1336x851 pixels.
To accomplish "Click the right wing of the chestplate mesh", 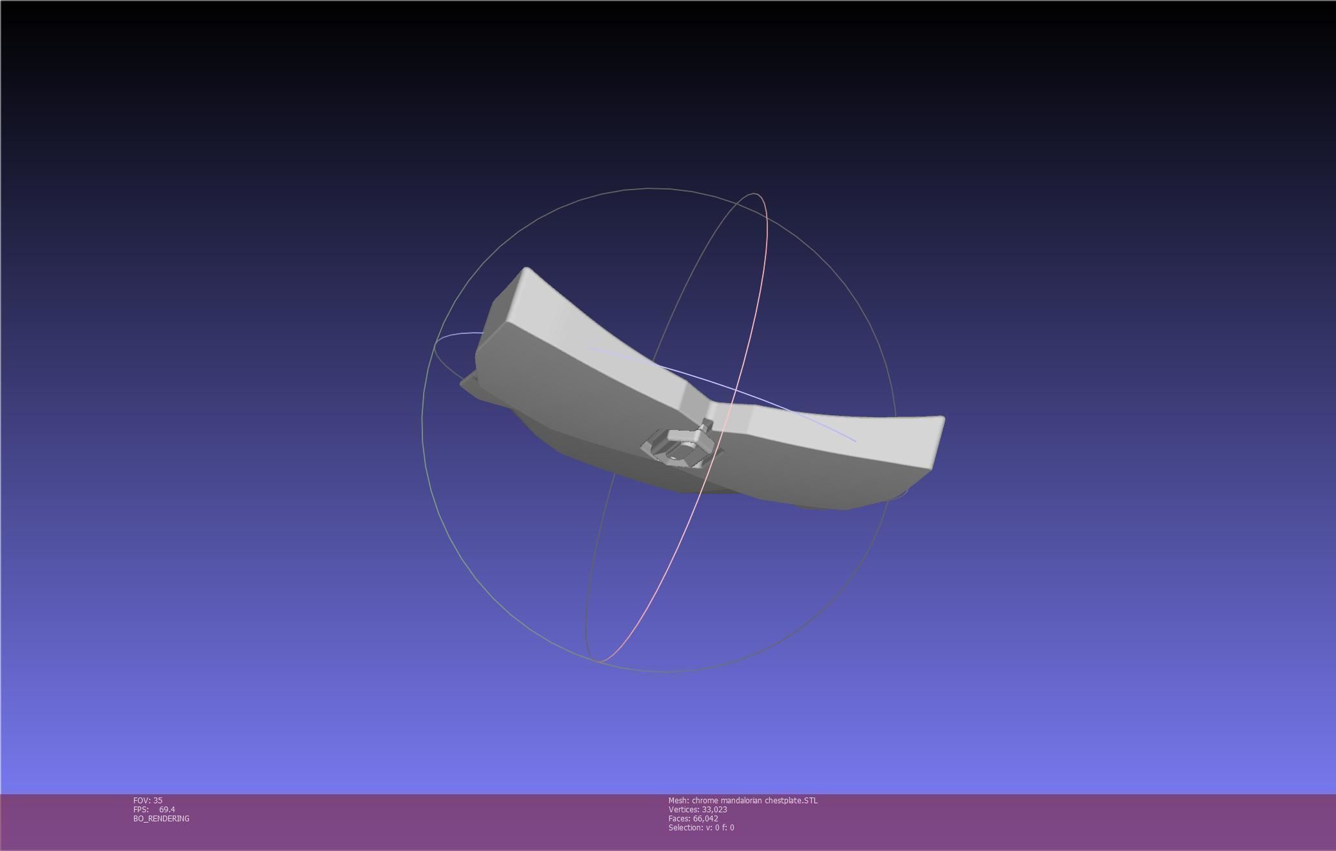I will (x=838, y=445).
